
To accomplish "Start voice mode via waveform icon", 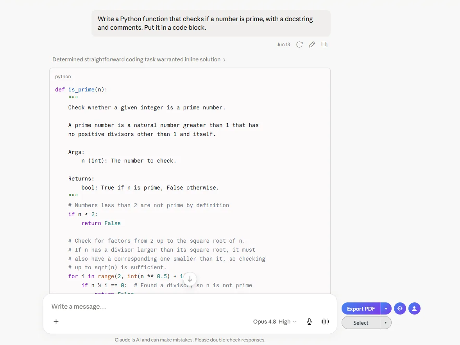I will (x=325, y=322).
